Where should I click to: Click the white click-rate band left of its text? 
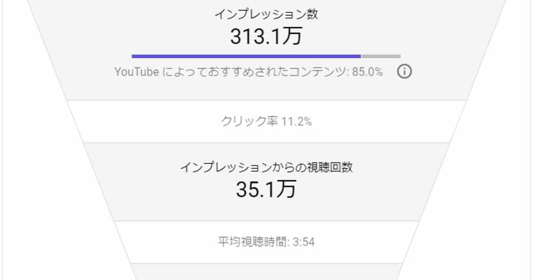[145, 122]
